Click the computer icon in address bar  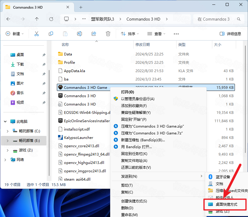[66, 19]
